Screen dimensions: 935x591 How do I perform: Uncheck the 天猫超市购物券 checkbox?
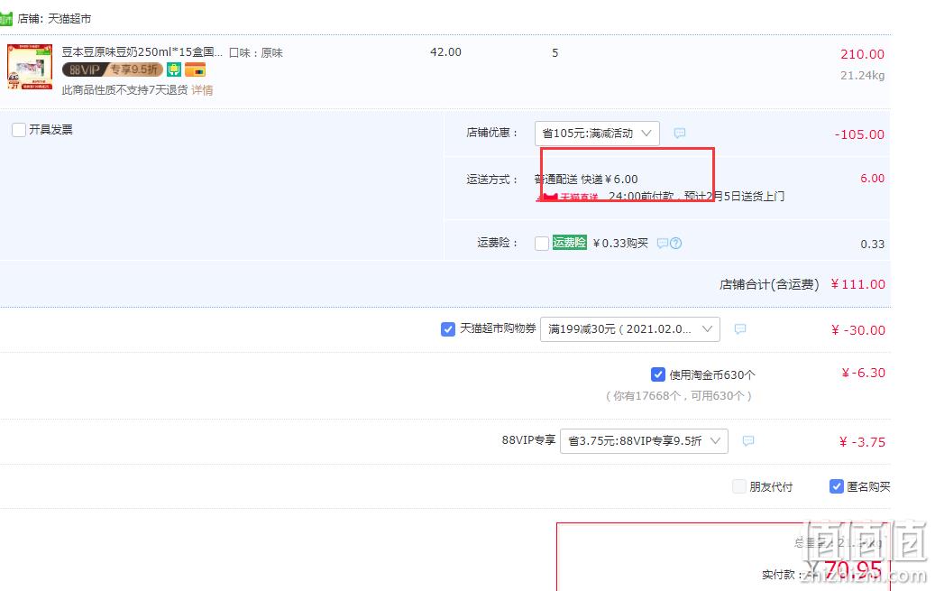[x=448, y=329]
